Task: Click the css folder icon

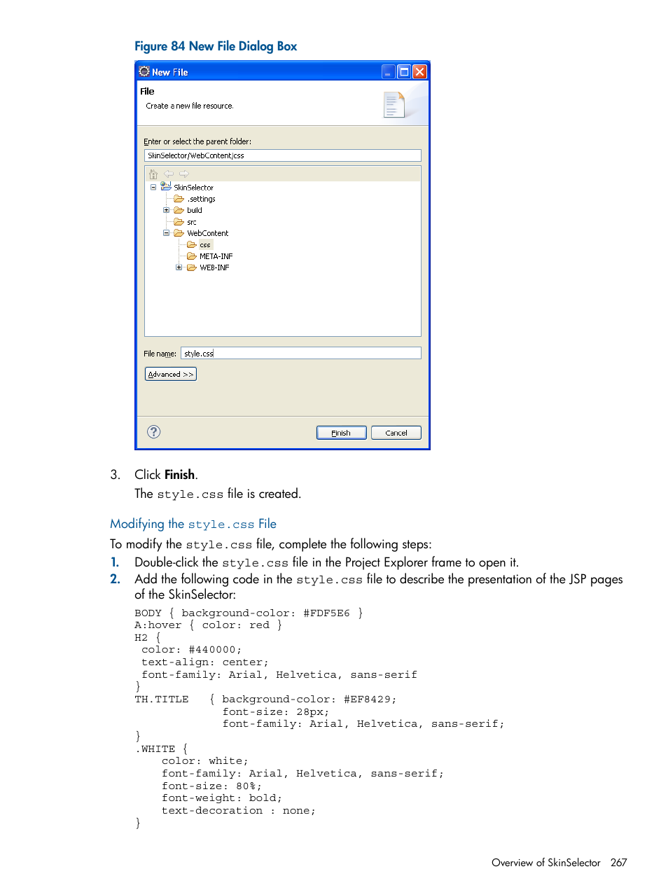Action: coord(192,244)
